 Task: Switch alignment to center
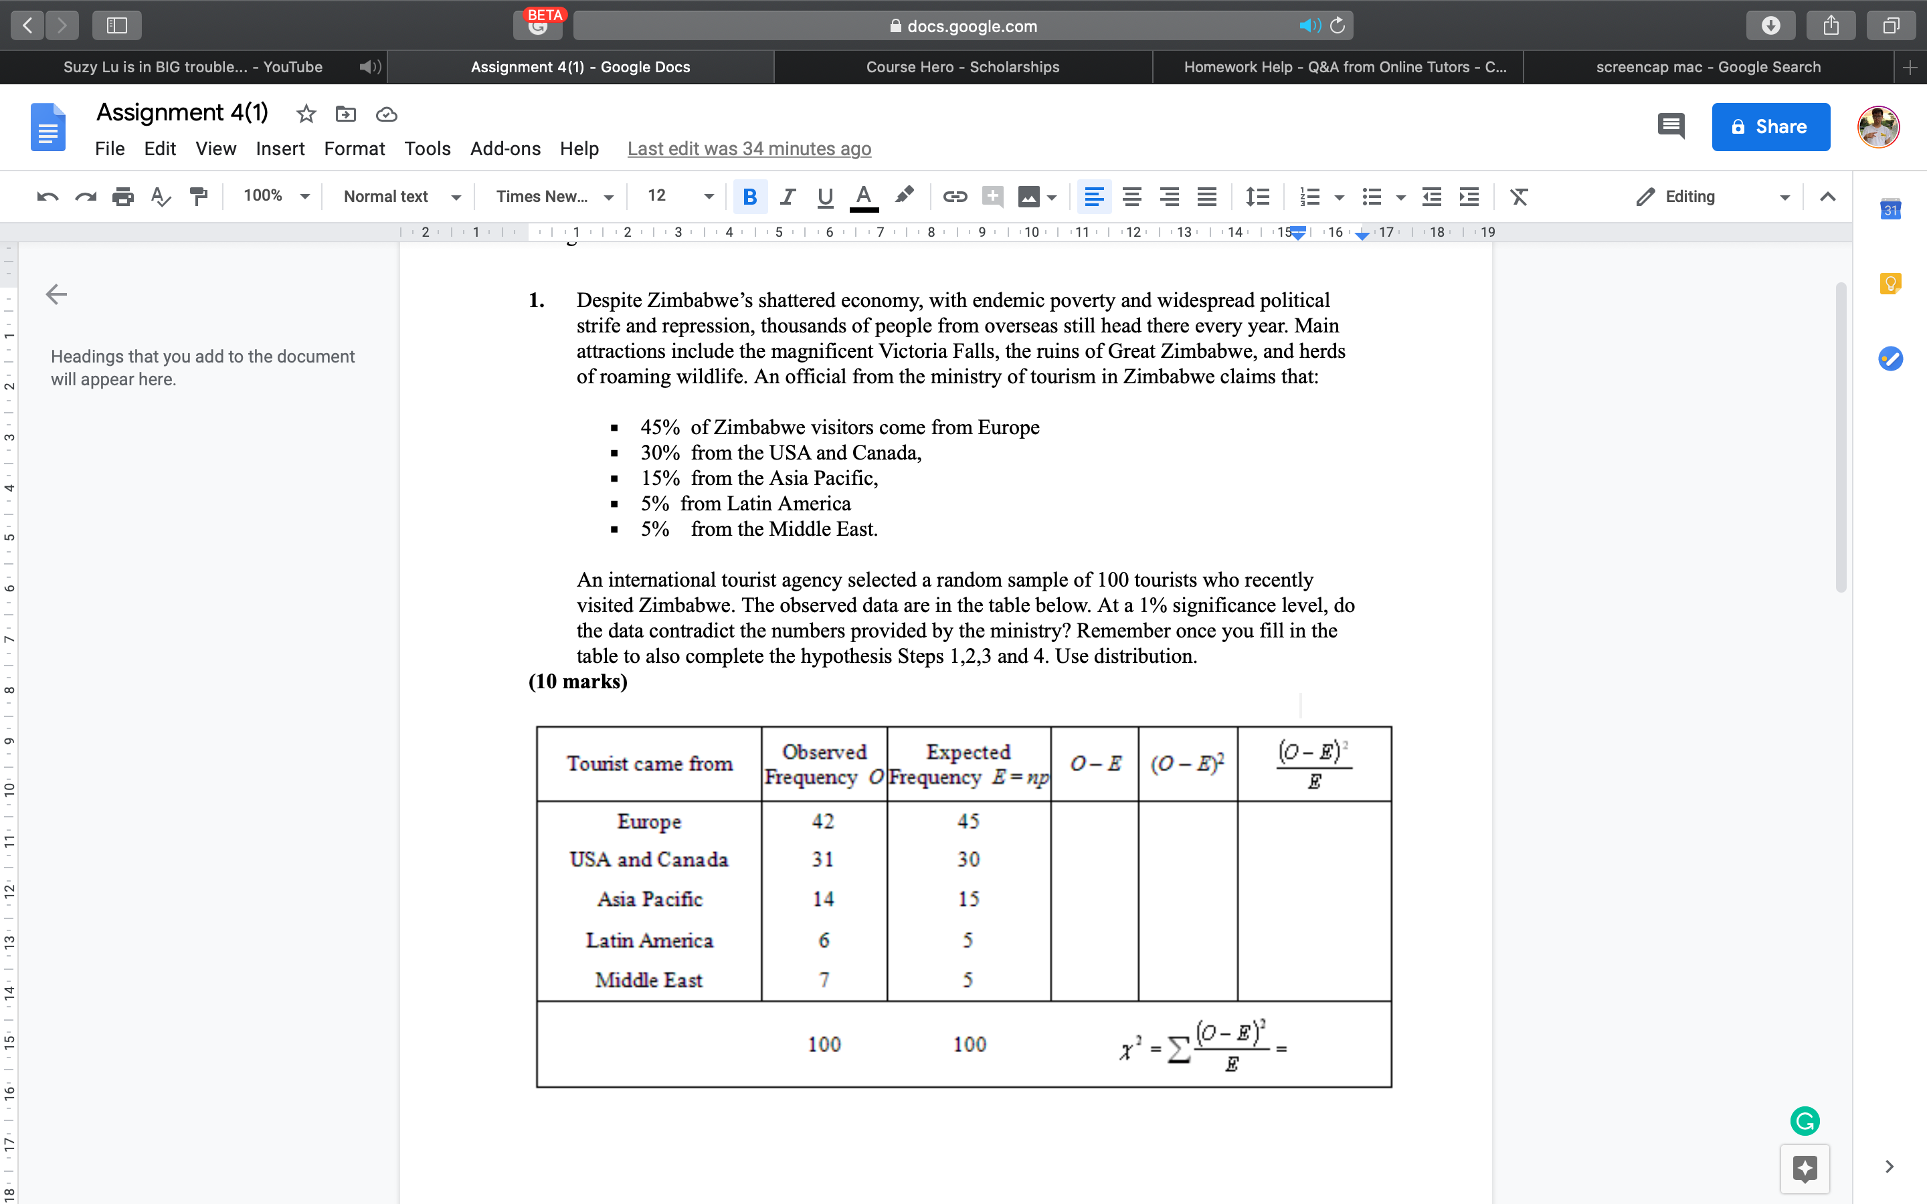[x=1131, y=196]
